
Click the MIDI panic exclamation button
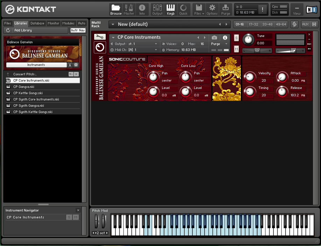(x=262, y=9)
